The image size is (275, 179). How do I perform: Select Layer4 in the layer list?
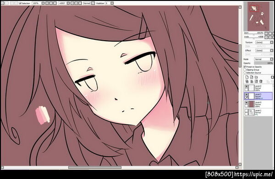(x=258, y=104)
